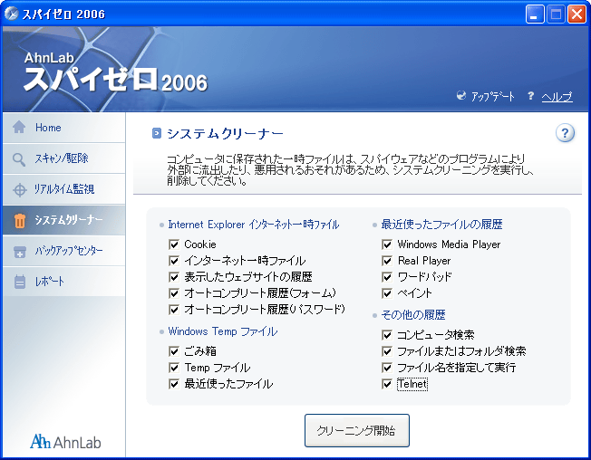591x460 pixels.
Task: Toggle ファイル名を指定して実行 checkbox
Action: (387, 368)
